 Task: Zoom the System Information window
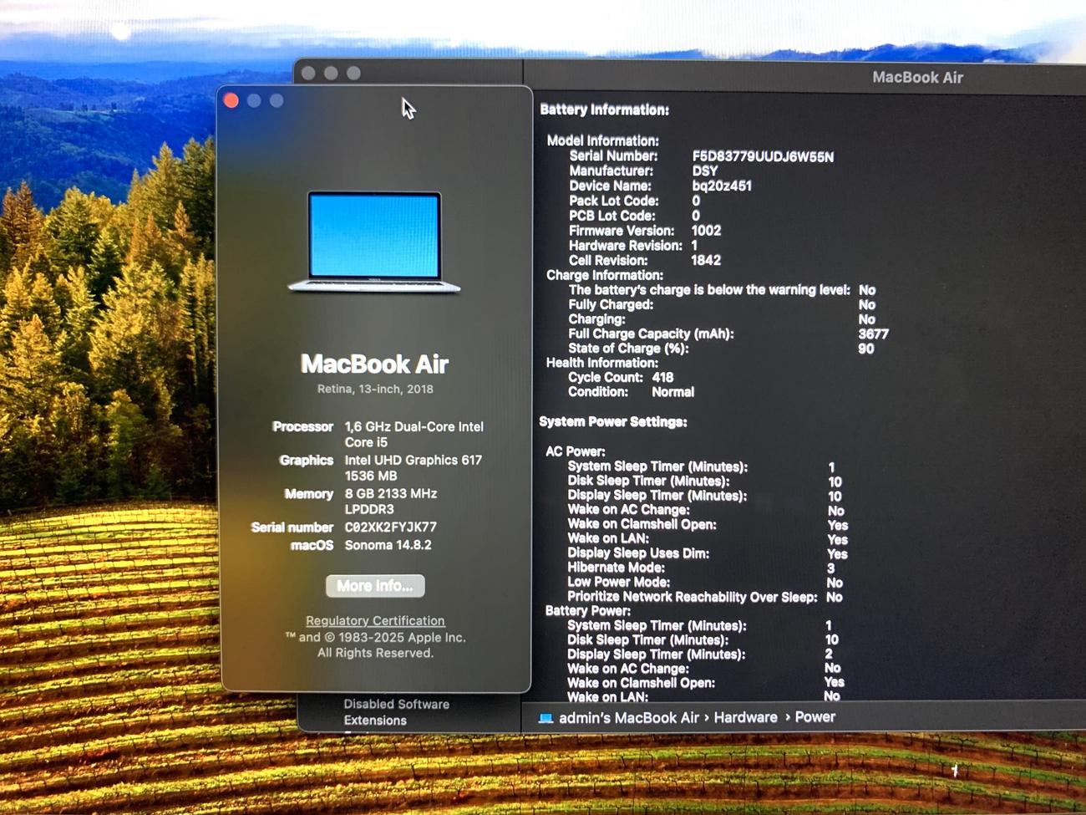[353, 74]
